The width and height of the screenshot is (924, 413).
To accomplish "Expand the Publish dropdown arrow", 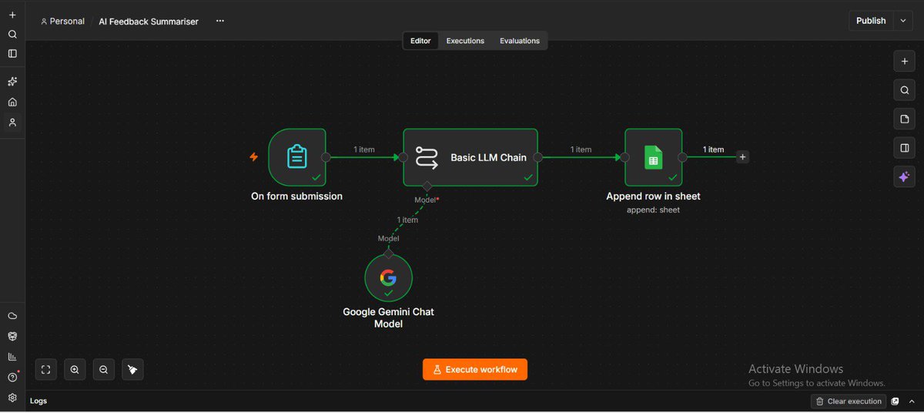I will tap(903, 21).
